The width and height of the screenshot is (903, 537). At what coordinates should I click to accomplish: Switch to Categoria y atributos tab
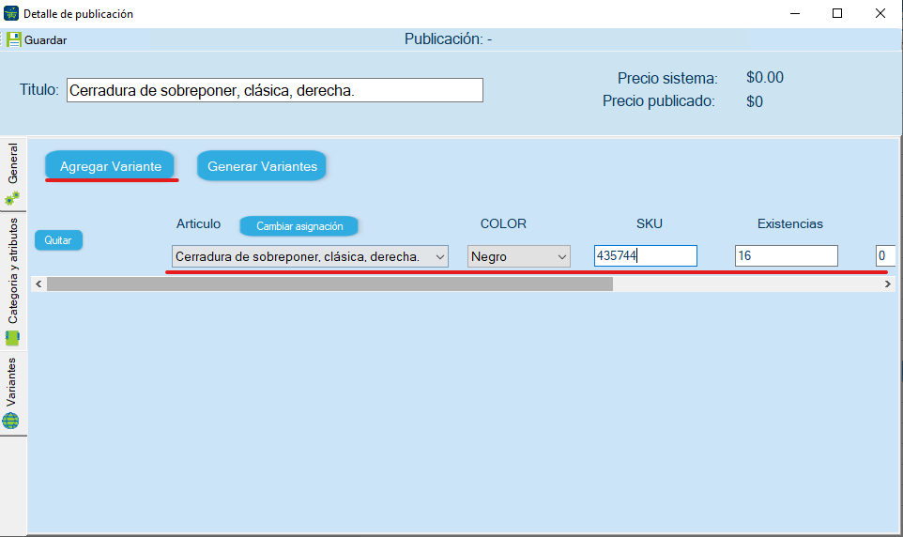pyautogui.click(x=13, y=282)
